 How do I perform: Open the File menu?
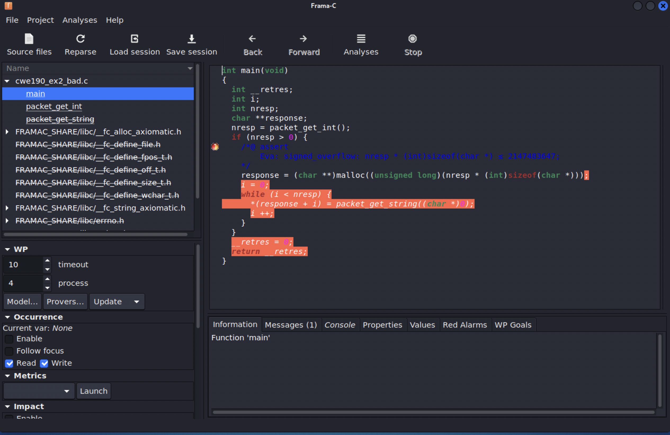12,20
